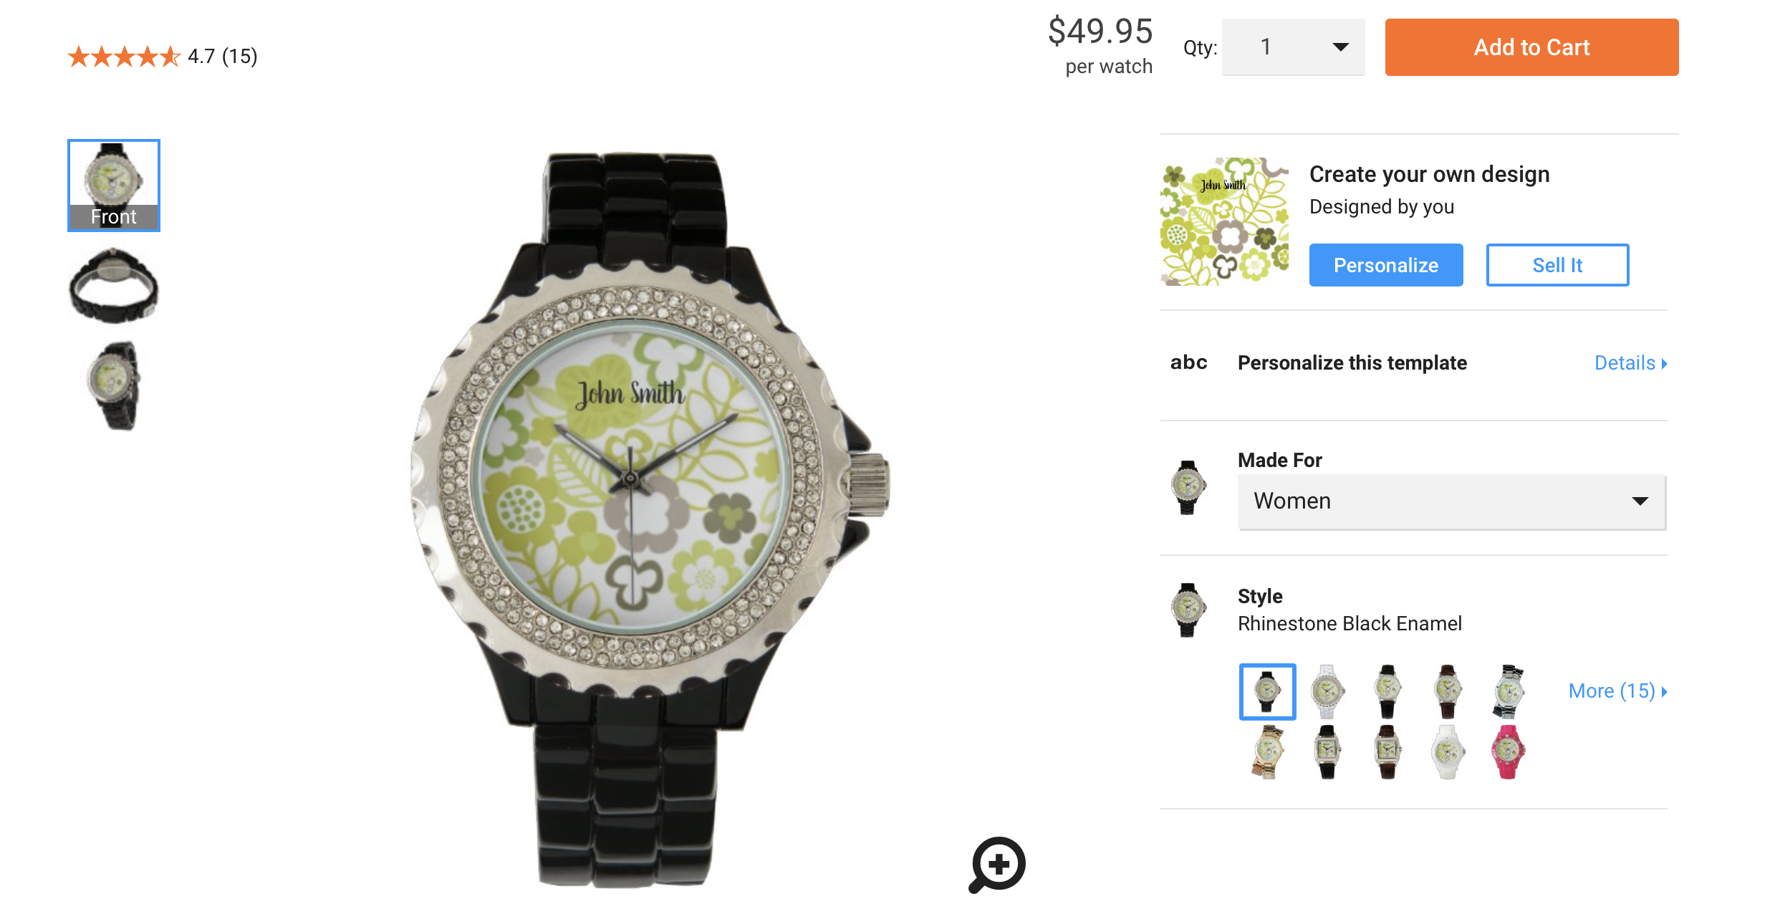
Task: Choose the white rhinestone watch style
Action: pos(1327,691)
